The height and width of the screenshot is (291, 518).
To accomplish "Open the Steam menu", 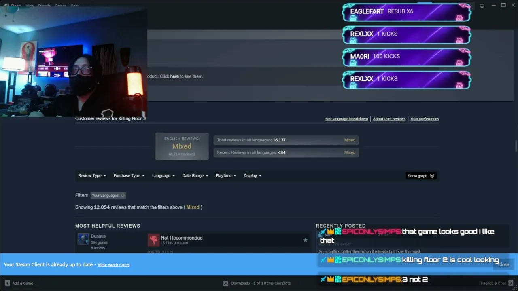I will click(x=16, y=6).
